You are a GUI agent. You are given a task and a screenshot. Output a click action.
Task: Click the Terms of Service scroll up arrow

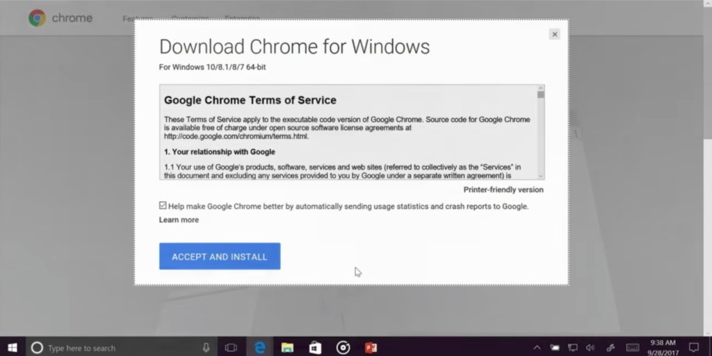click(x=540, y=88)
